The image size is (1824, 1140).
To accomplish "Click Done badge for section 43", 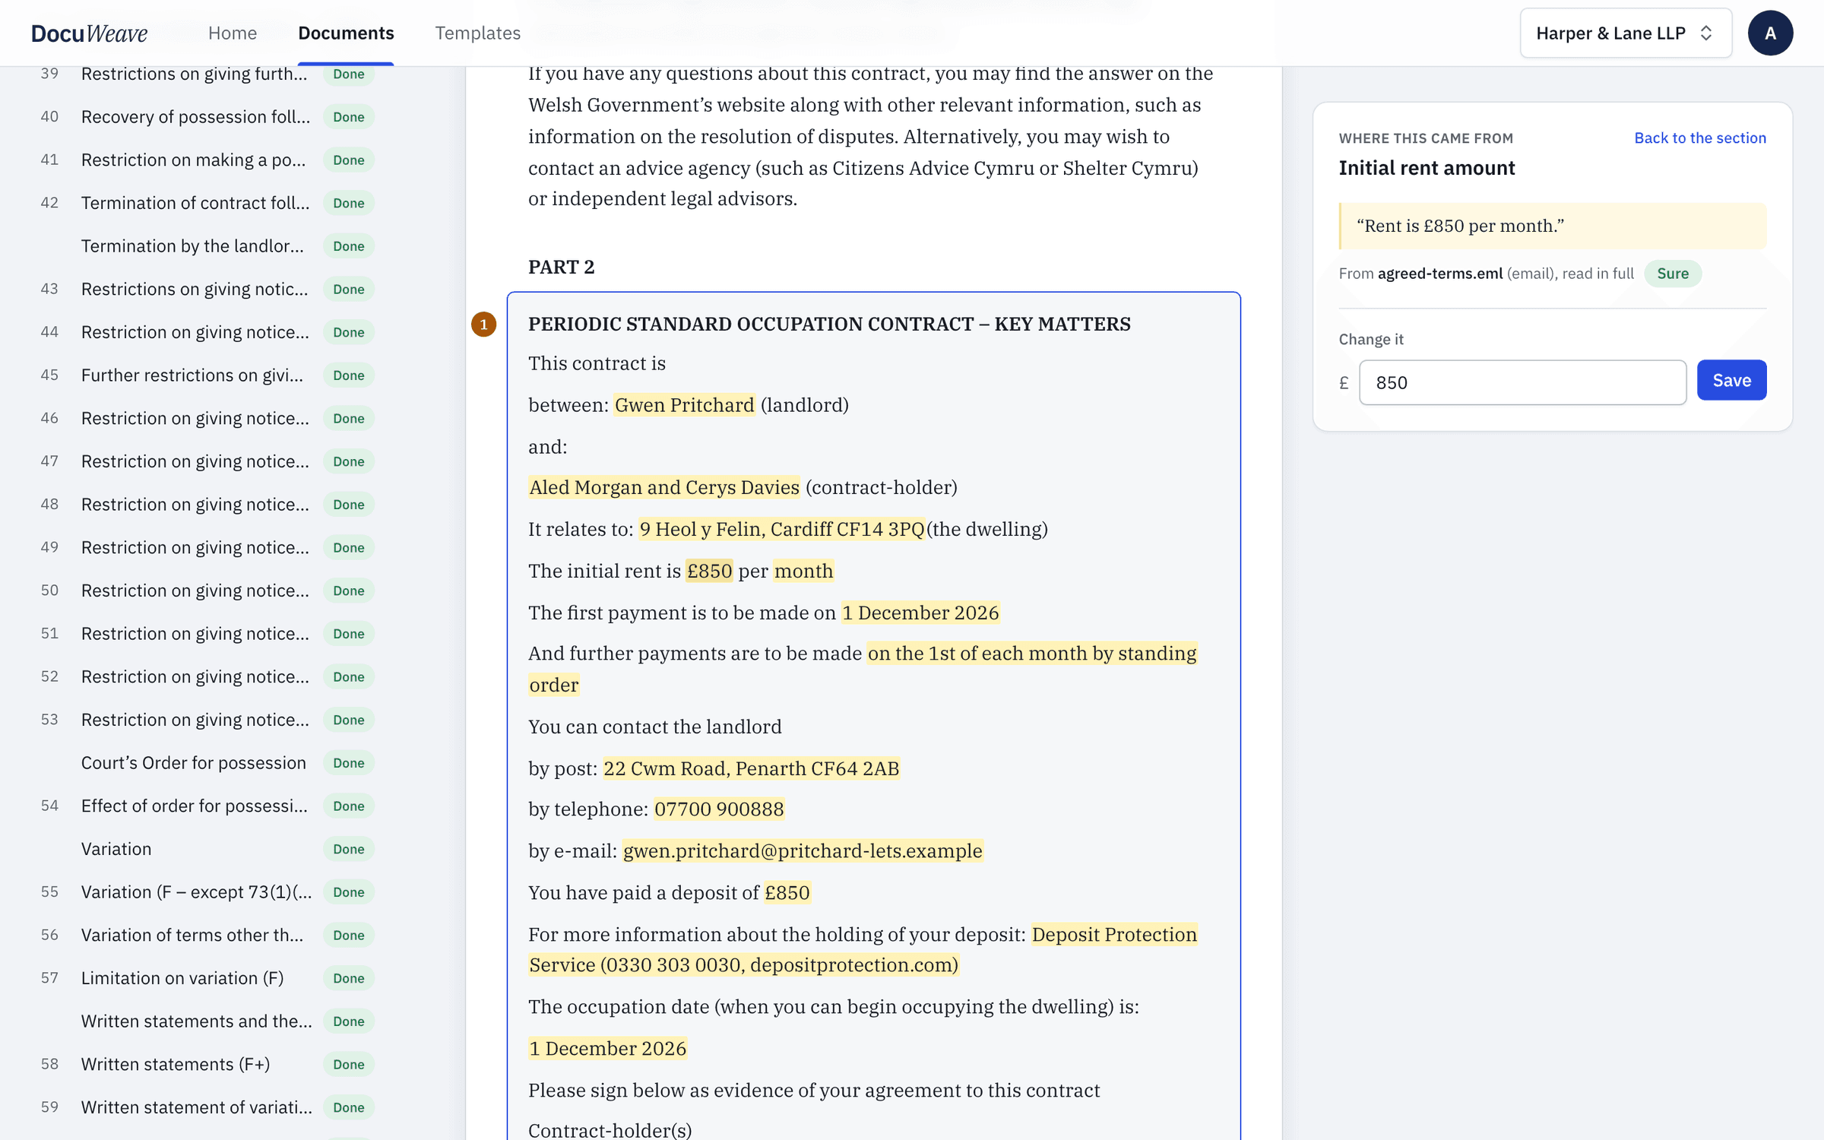I will pos(348,289).
